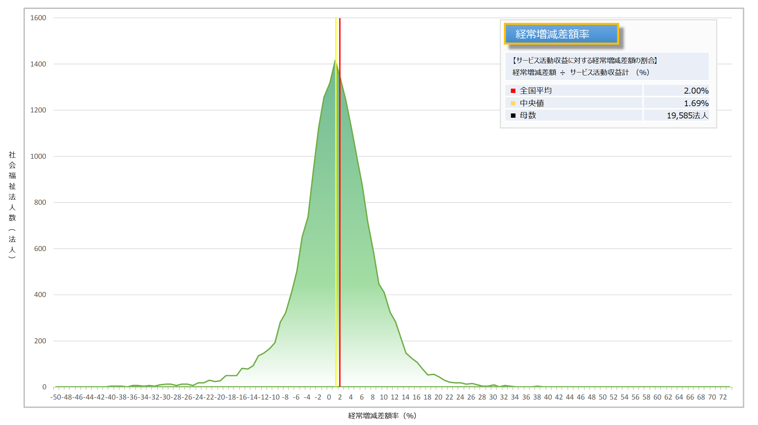Click the y-axis label 1000
Screen dimensions: 758x425
38,156
